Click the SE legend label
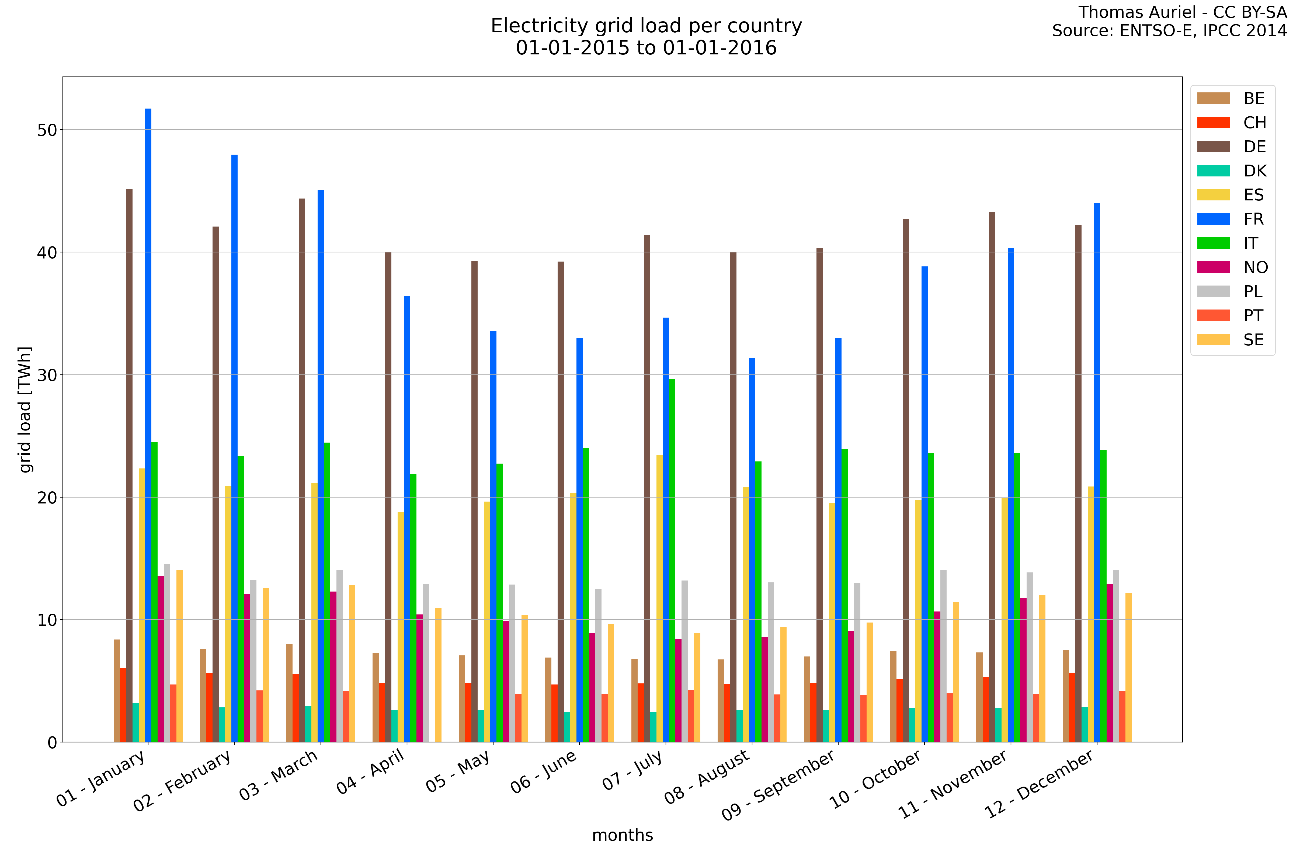This screenshot has width=1293, height=862. point(1253,340)
